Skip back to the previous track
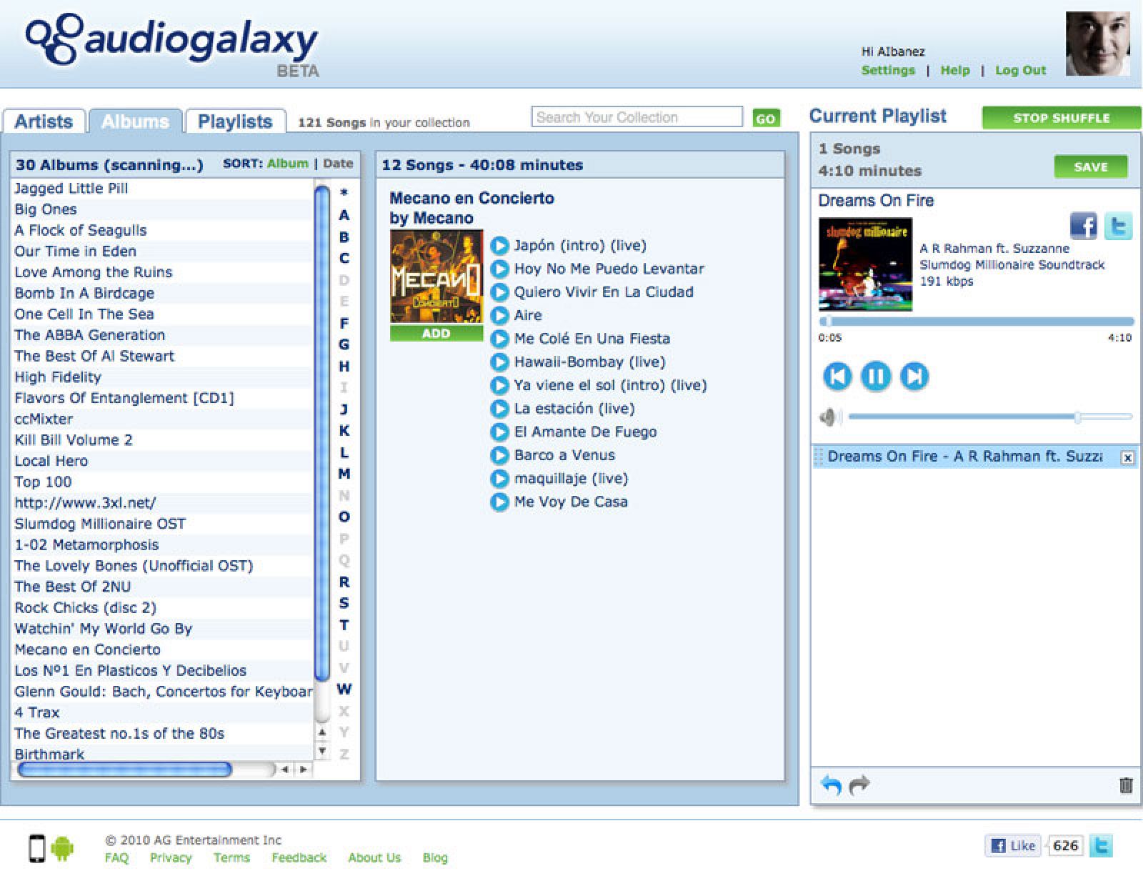 (839, 375)
